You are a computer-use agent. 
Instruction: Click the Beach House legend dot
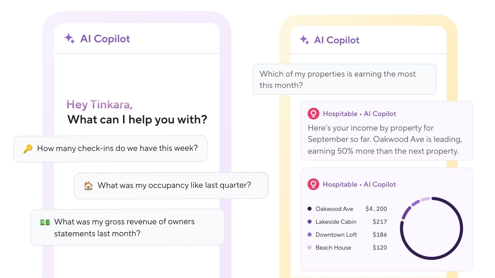pos(310,247)
